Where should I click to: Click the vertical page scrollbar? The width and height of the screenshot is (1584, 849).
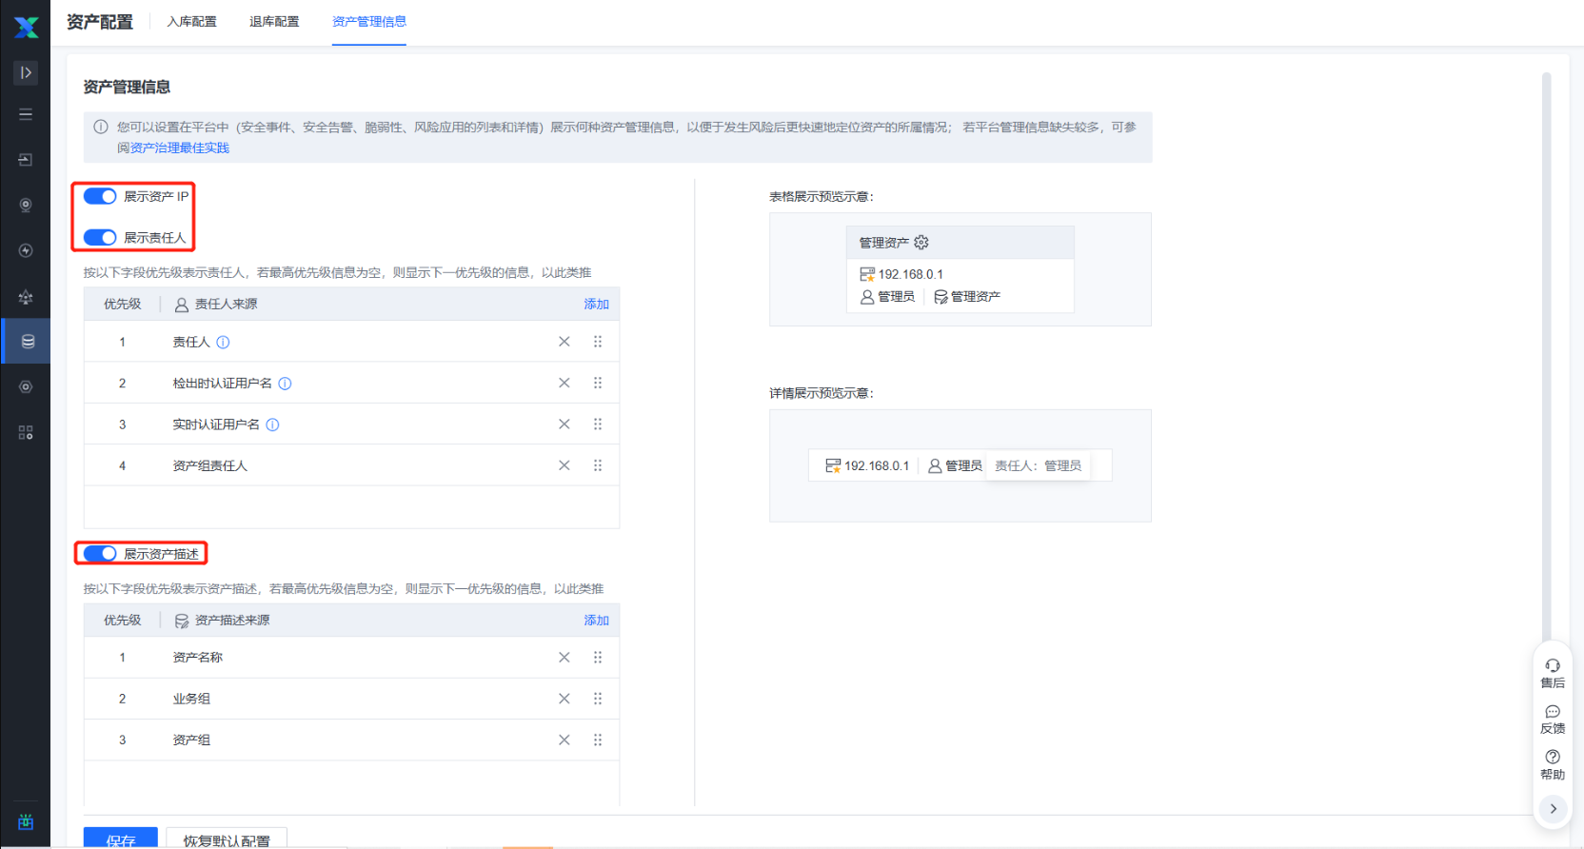[1546, 352]
